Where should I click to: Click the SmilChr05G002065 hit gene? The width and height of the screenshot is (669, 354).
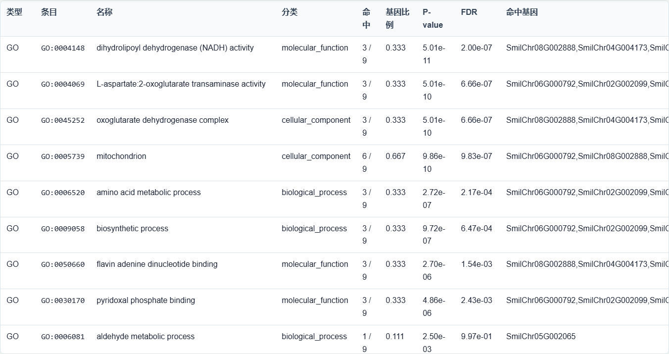coord(541,337)
